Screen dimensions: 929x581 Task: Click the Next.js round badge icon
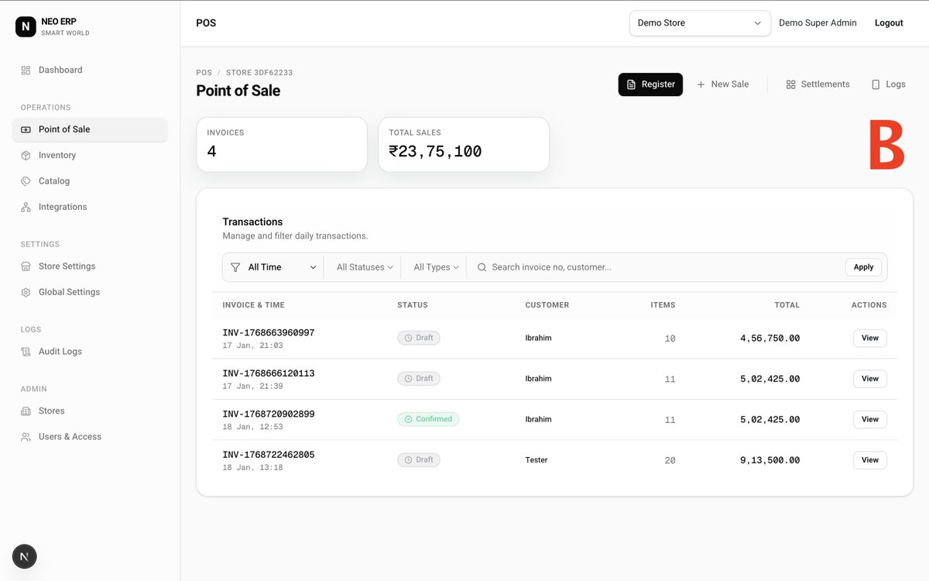click(25, 556)
